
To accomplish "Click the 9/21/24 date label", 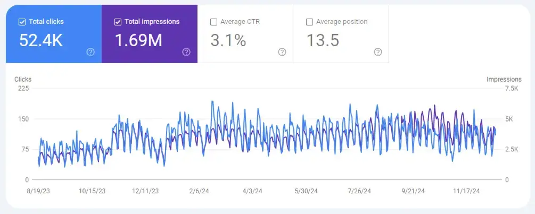I will click(x=413, y=191).
